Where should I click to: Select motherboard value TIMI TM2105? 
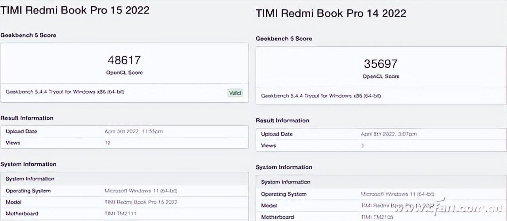tap(377, 217)
